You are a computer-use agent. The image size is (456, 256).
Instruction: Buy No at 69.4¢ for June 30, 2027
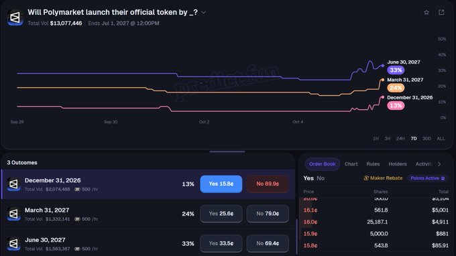(x=268, y=243)
